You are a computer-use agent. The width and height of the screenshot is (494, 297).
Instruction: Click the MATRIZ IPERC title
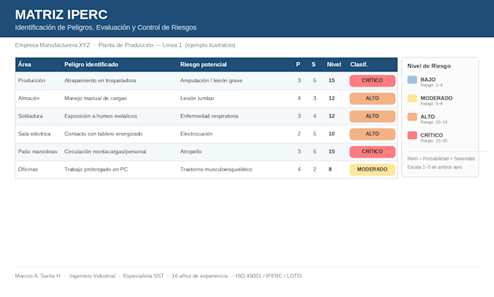[x=61, y=15]
